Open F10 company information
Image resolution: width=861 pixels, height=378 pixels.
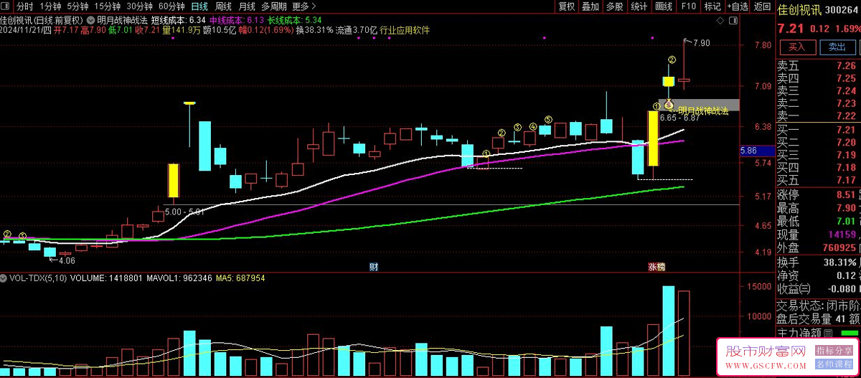click(x=688, y=6)
